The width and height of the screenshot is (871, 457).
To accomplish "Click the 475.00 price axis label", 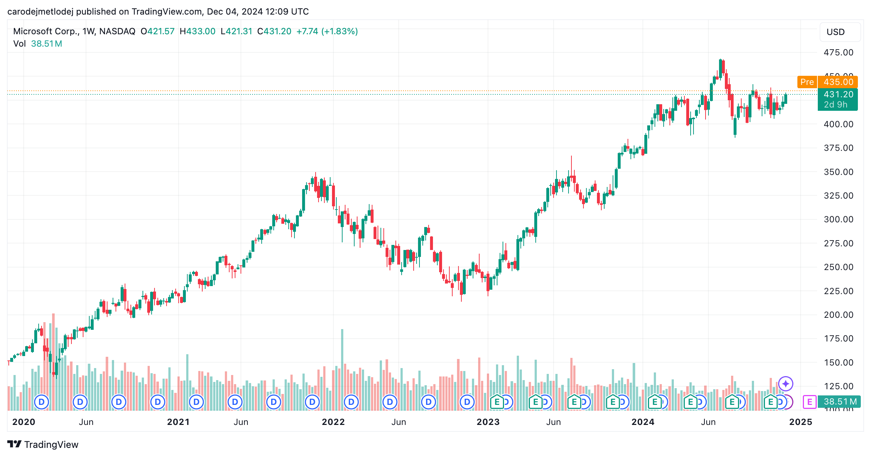I will pos(839,52).
